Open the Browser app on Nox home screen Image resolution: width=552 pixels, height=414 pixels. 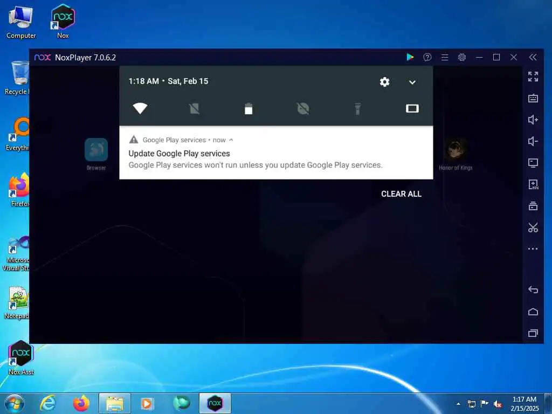click(96, 154)
